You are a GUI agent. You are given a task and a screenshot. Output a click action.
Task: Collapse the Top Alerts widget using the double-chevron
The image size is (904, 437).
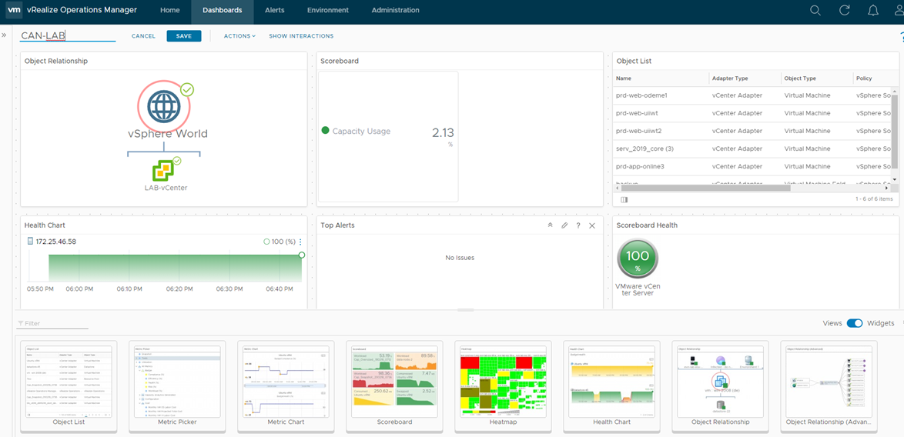[550, 225]
